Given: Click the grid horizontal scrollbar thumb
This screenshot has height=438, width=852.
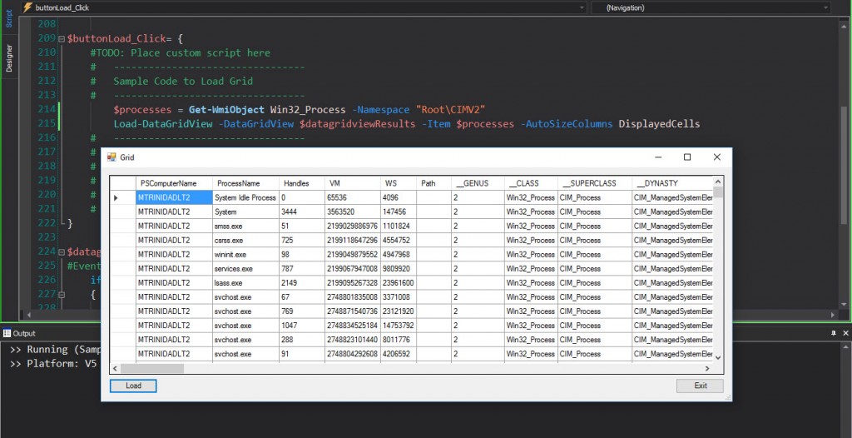Looking at the screenshot, I should 152,368.
